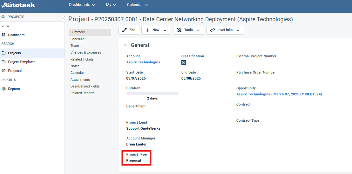Click the Autotask logo

(18, 5)
